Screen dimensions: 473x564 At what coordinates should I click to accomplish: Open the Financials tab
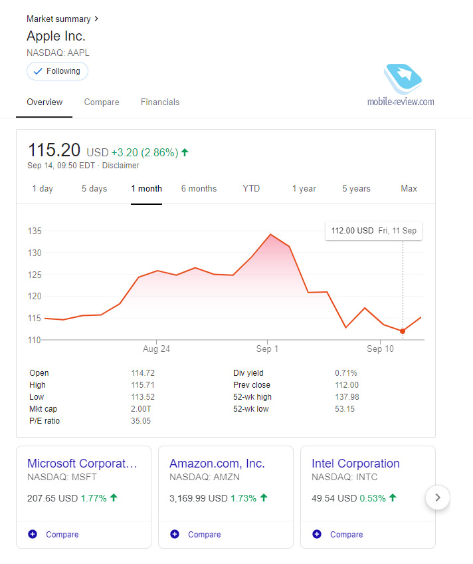[x=160, y=102]
